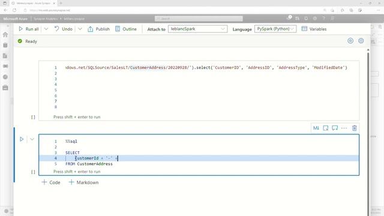384x216 pixels.
Task: Click the browser address bar
Action: [x=172, y=10]
